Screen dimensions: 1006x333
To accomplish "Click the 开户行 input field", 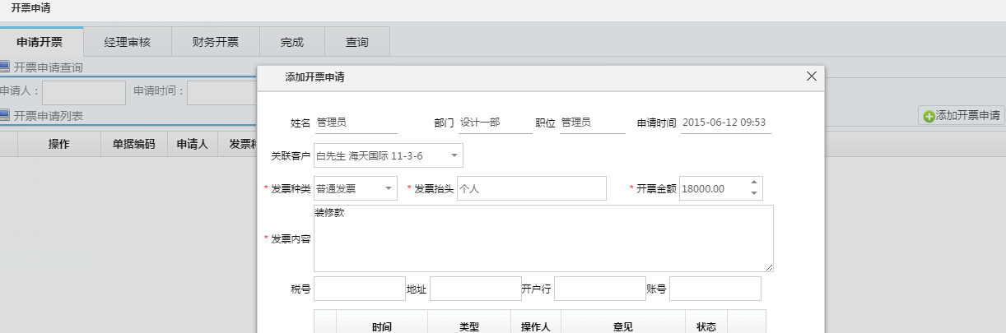I will (599, 289).
